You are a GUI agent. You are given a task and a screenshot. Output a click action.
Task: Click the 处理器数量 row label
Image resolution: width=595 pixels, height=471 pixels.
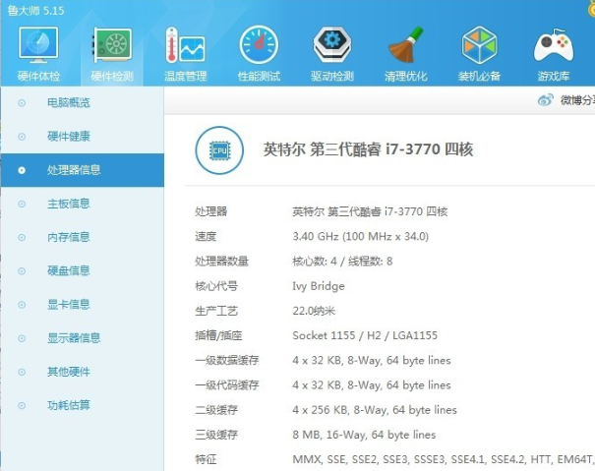[x=221, y=262]
